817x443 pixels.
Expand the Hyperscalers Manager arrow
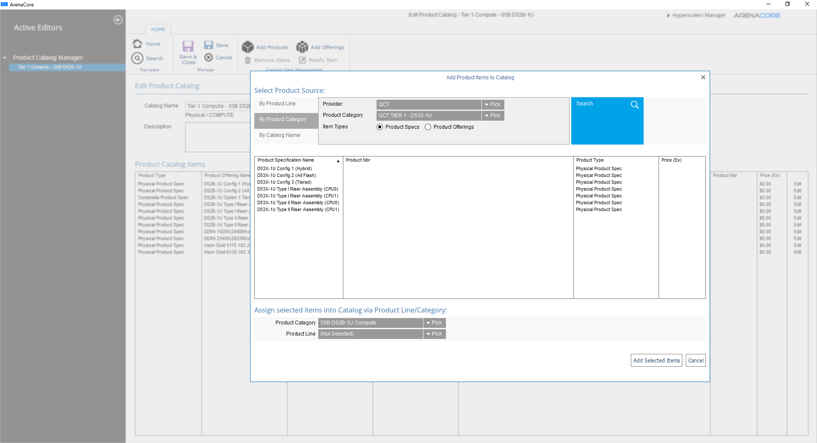(x=668, y=15)
